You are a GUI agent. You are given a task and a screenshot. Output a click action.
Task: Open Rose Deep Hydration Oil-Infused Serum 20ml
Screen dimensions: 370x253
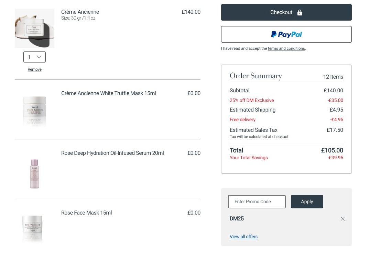[112, 153]
